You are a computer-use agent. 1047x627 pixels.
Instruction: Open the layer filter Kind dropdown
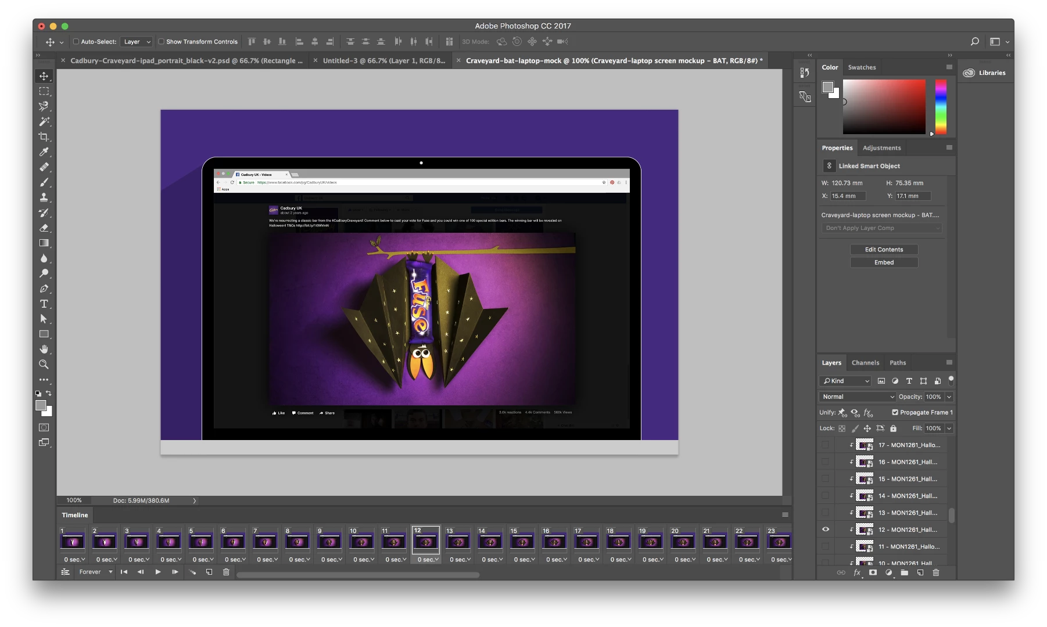point(845,381)
